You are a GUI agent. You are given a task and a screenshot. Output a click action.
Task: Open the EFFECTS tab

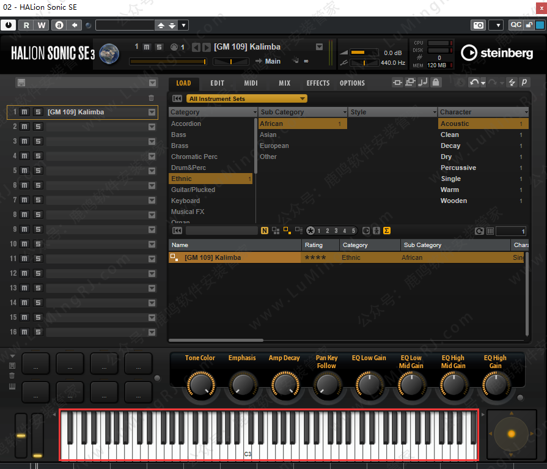(x=318, y=83)
